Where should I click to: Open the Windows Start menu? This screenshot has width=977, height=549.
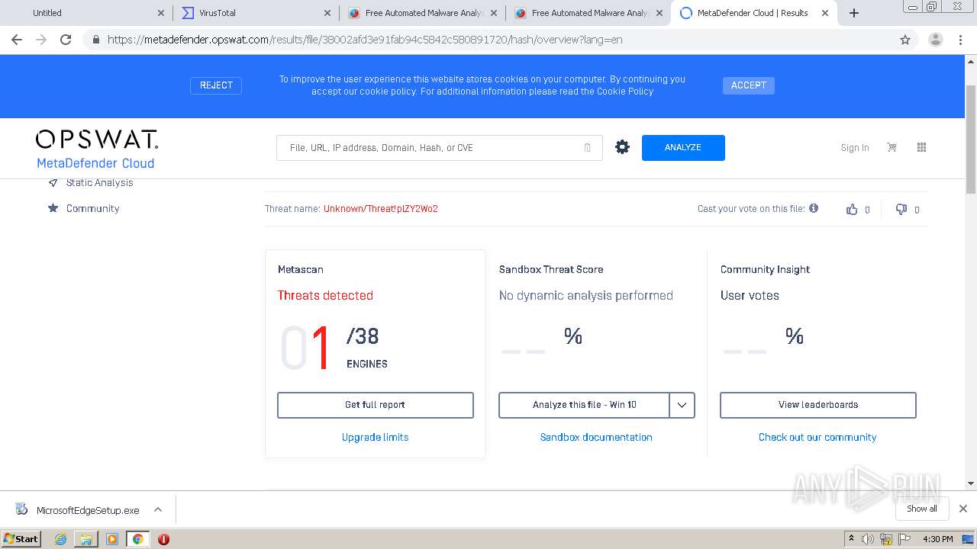(21, 538)
